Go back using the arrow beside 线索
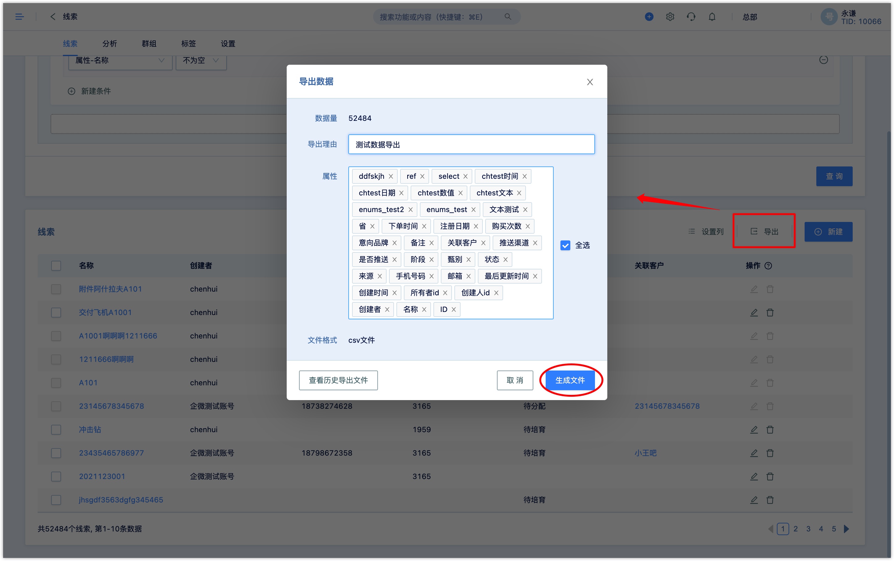The width and height of the screenshot is (894, 561). click(x=53, y=17)
